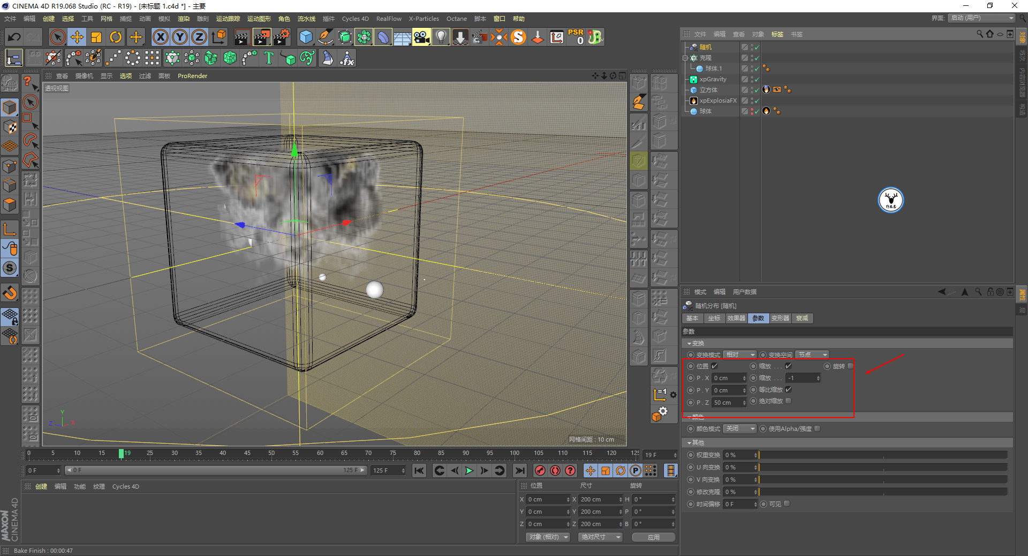This screenshot has height=556, width=1028.
Task: Click the PSR 0 reset icon
Action: (576, 37)
